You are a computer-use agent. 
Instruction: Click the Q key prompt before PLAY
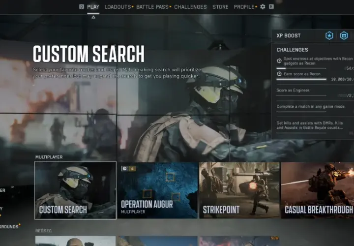[x=82, y=7]
